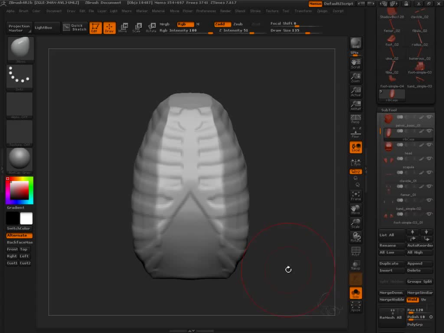
Task: Move selected subtool up with arrow
Action: [413, 232]
